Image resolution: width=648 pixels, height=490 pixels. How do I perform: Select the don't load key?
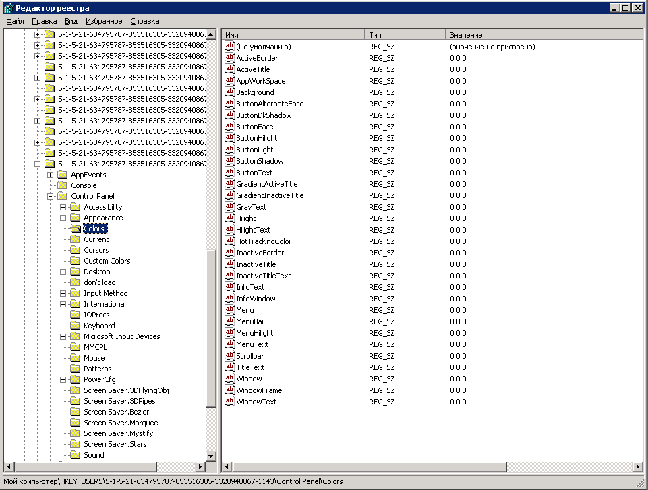point(100,282)
